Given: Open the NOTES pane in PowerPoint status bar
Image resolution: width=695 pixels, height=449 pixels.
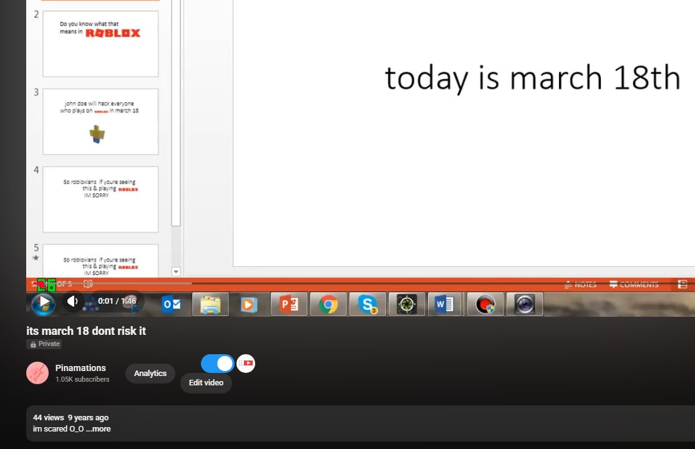Looking at the screenshot, I should tap(581, 284).
